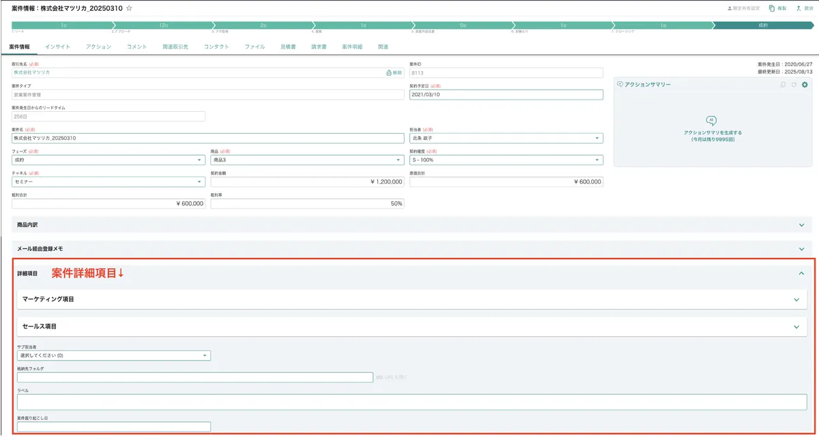Screen dimensions: 819x437
Task: Click the 複製 (duplicate) icon at top right
Action: [772, 8]
